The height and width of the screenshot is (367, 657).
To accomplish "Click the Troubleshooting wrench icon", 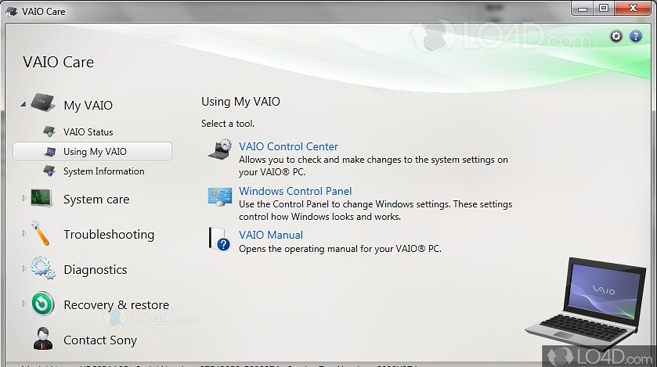I will point(41,233).
